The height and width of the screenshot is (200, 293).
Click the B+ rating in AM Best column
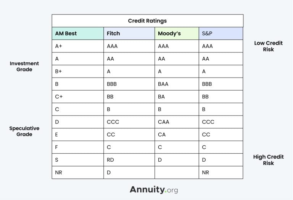point(59,71)
